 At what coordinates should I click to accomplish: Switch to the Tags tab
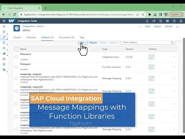point(82,37)
